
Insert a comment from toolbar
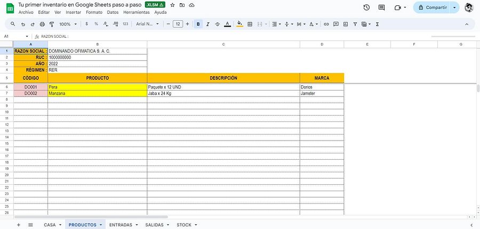[x=336, y=24]
